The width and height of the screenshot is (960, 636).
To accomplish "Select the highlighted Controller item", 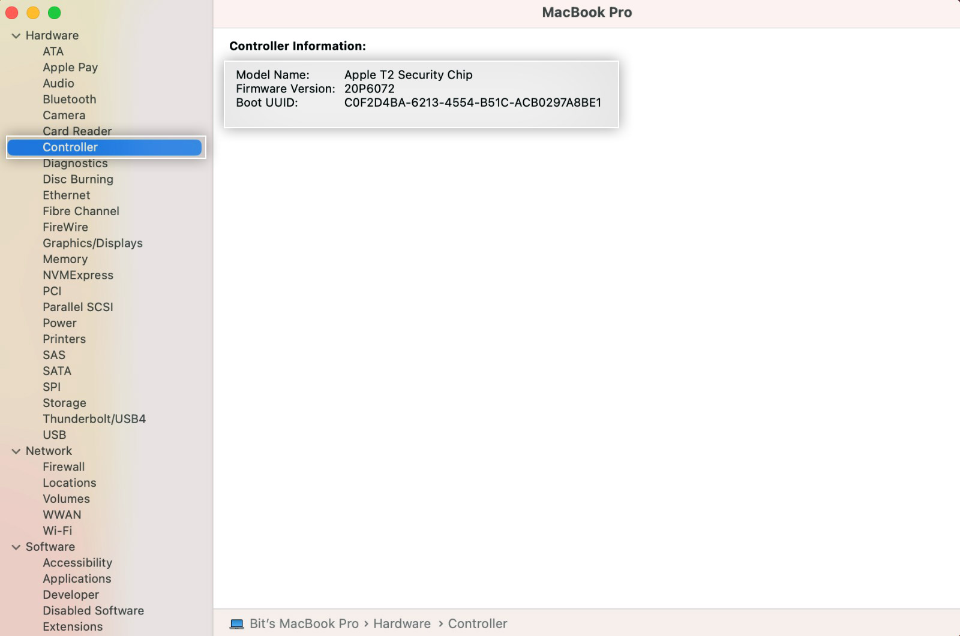I will click(x=104, y=147).
